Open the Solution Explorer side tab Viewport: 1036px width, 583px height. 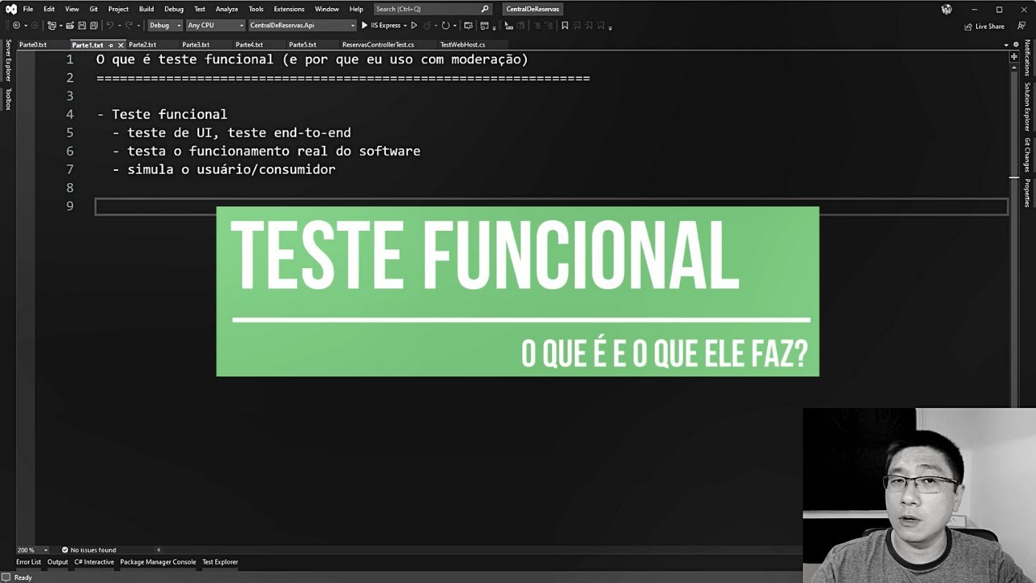point(1027,106)
